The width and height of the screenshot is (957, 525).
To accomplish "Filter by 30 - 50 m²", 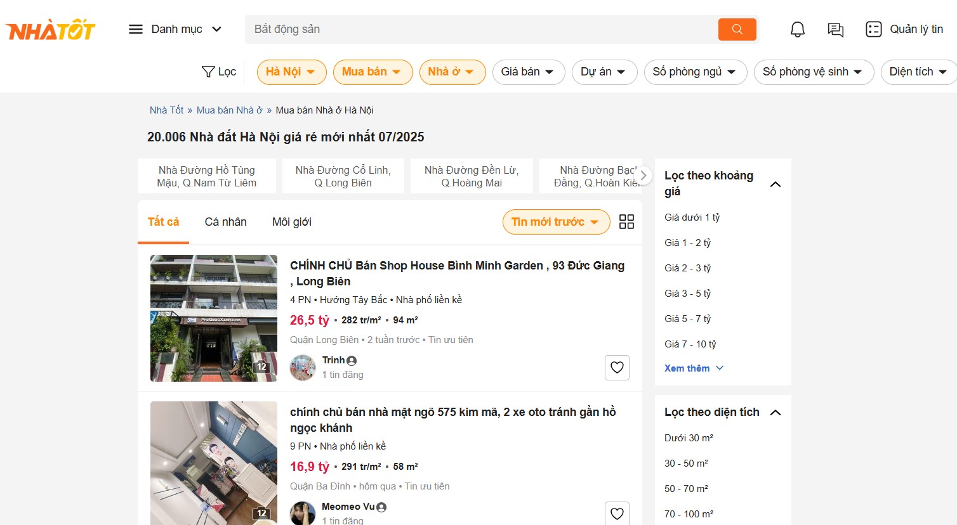I will (686, 463).
